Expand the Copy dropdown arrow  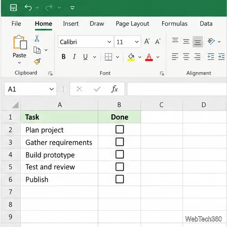(46, 50)
